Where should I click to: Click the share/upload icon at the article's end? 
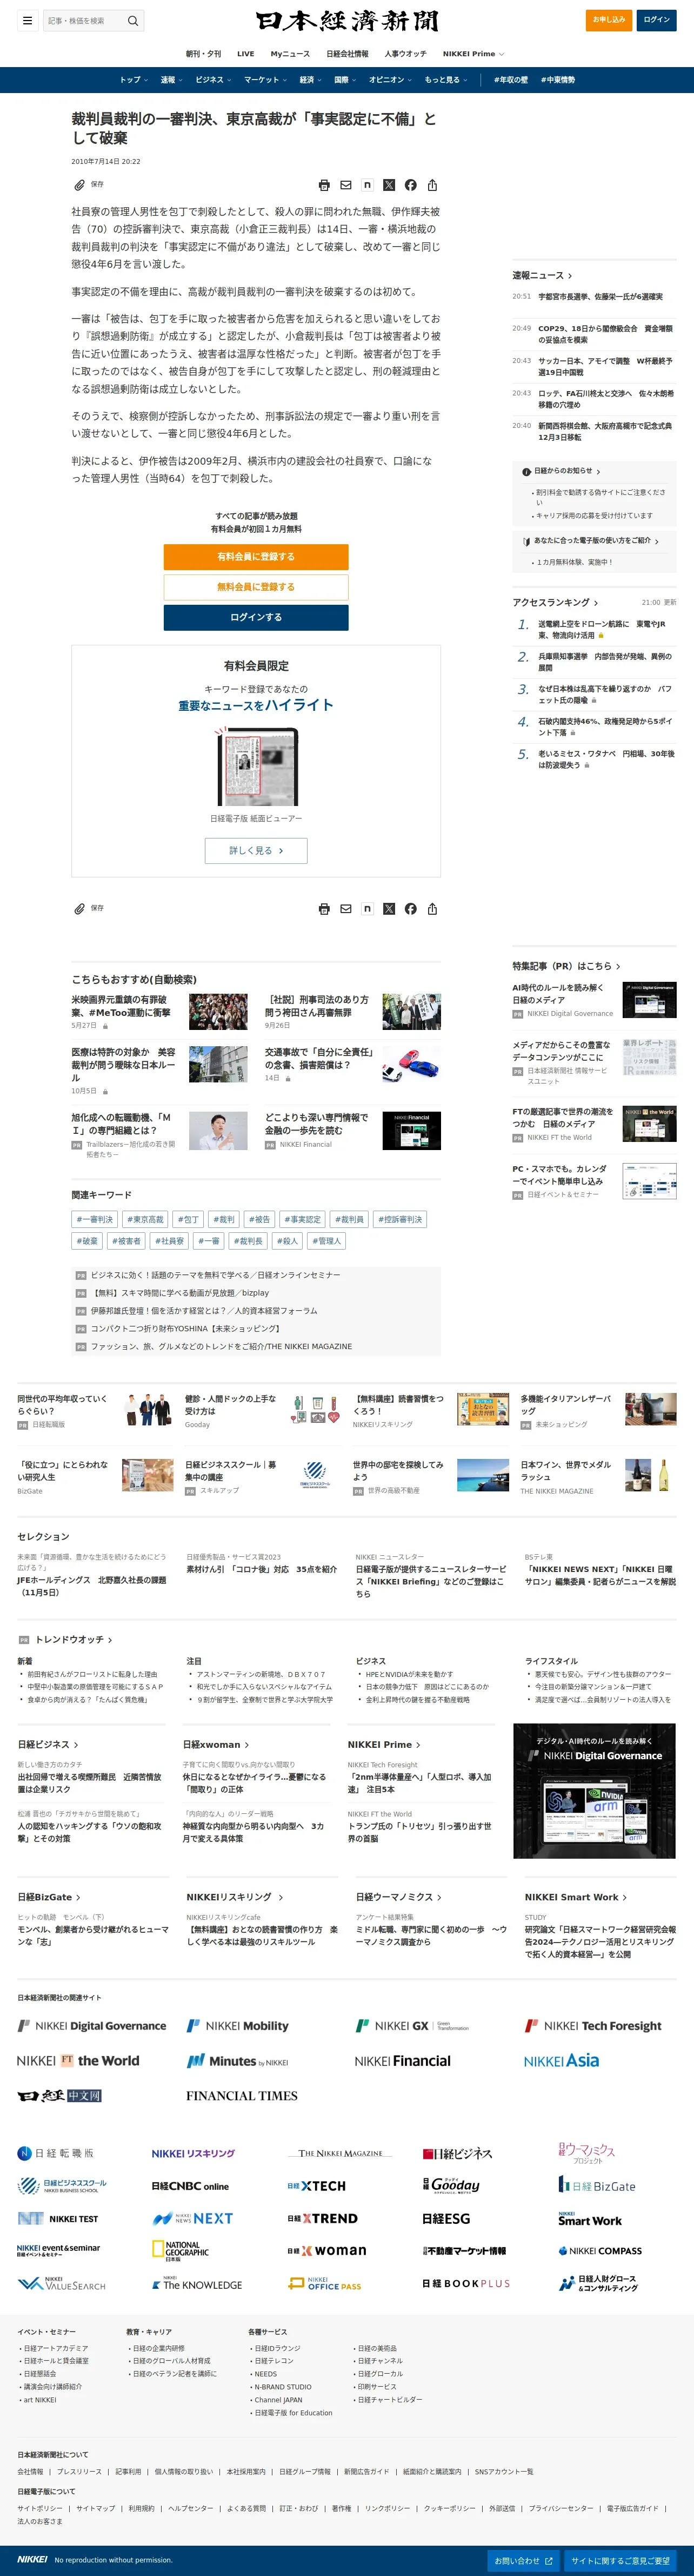click(432, 909)
